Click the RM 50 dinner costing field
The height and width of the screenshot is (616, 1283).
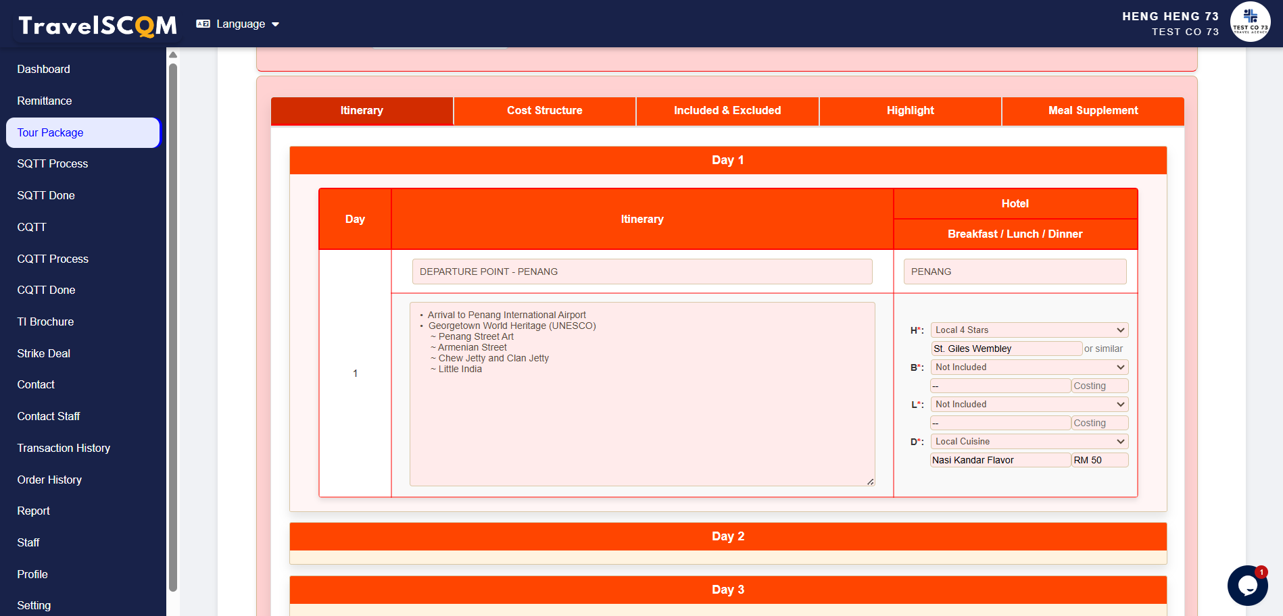point(1099,460)
